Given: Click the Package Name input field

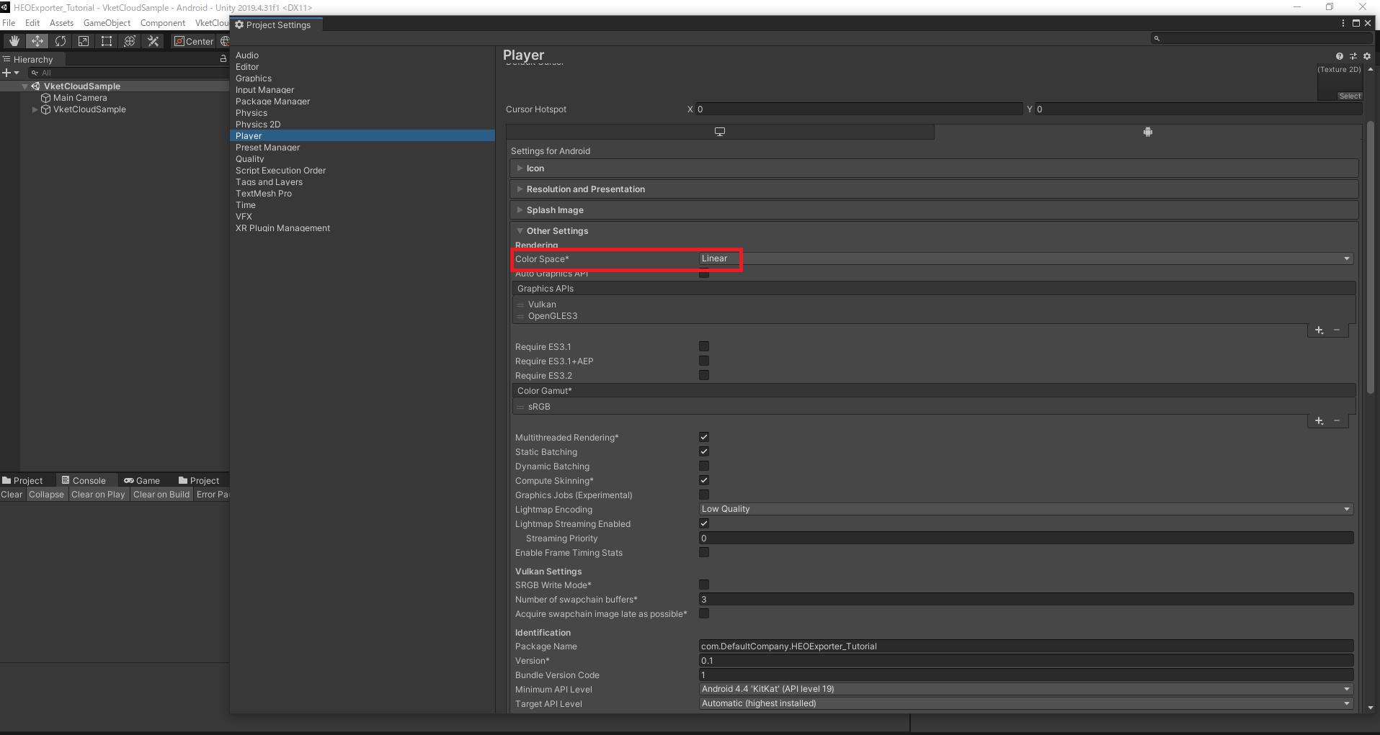Looking at the screenshot, I should [x=1025, y=646].
